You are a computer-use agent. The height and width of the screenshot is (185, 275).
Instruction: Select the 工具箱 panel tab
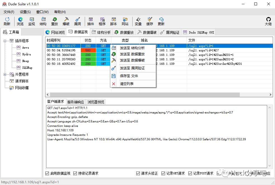point(11,32)
